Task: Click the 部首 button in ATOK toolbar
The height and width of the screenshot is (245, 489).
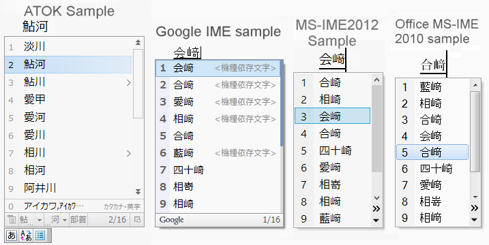Action: pyautogui.click(x=78, y=220)
